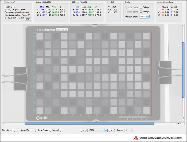
Task: Open the 100% zoom level dropdown
Action: [98, 130]
